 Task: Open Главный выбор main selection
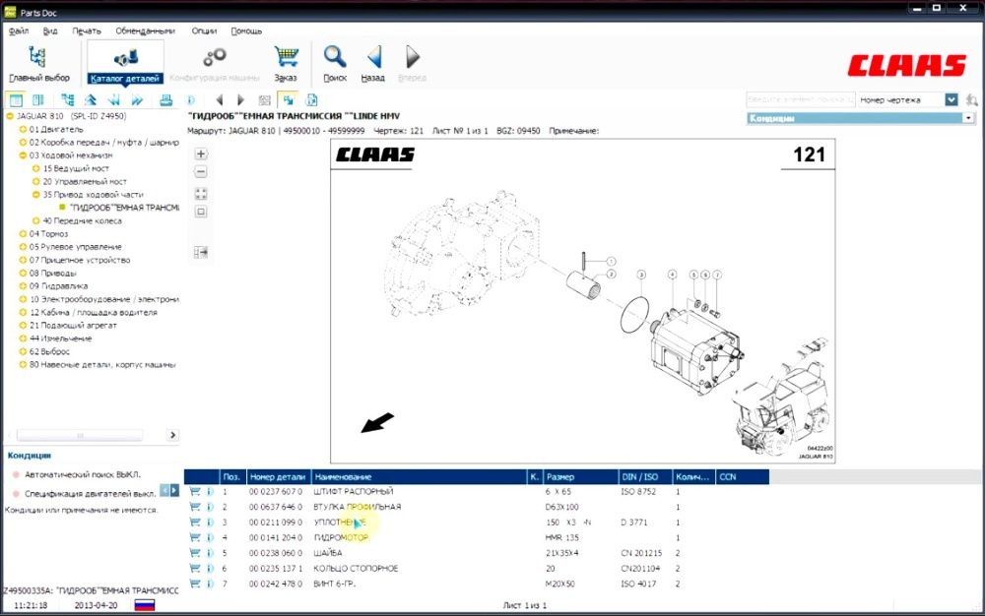point(39,64)
